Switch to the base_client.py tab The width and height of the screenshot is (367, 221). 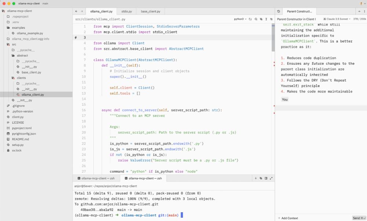150,11
